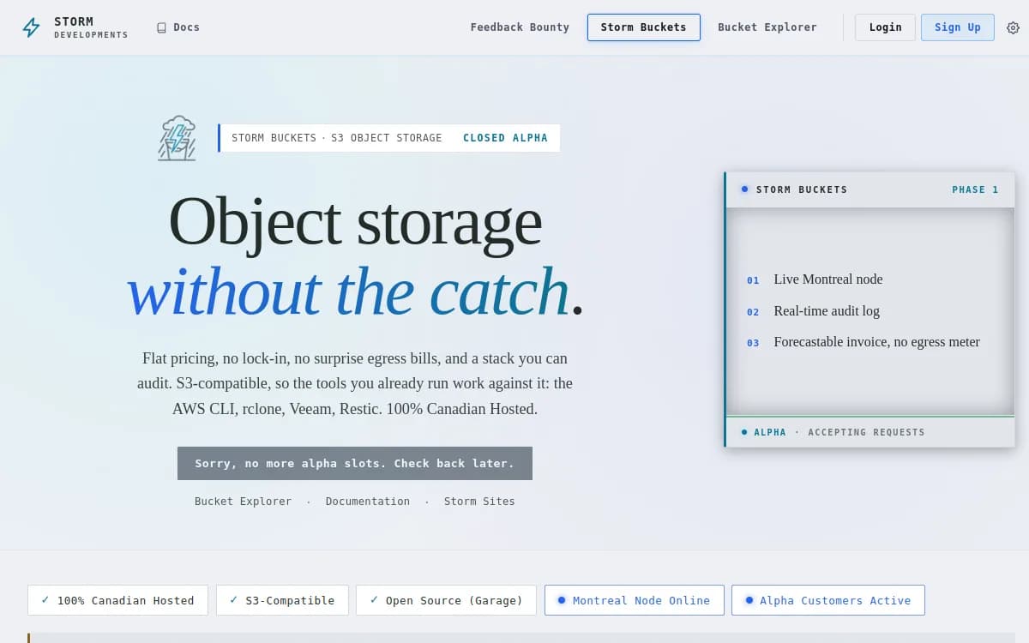Open the settings gear icon
Image resolution: width=1029 pixels, height=643 pixels.
(x=1013, y=27)
